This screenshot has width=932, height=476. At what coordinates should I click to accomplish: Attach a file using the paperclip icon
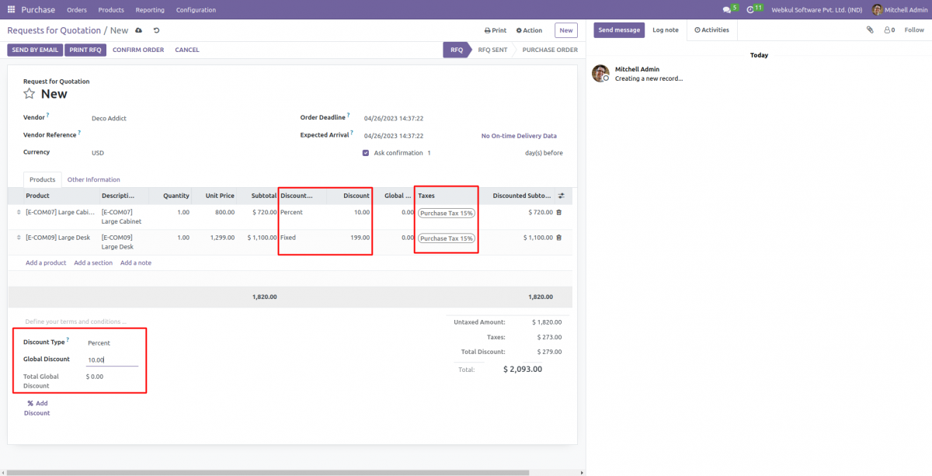[869, 29]
